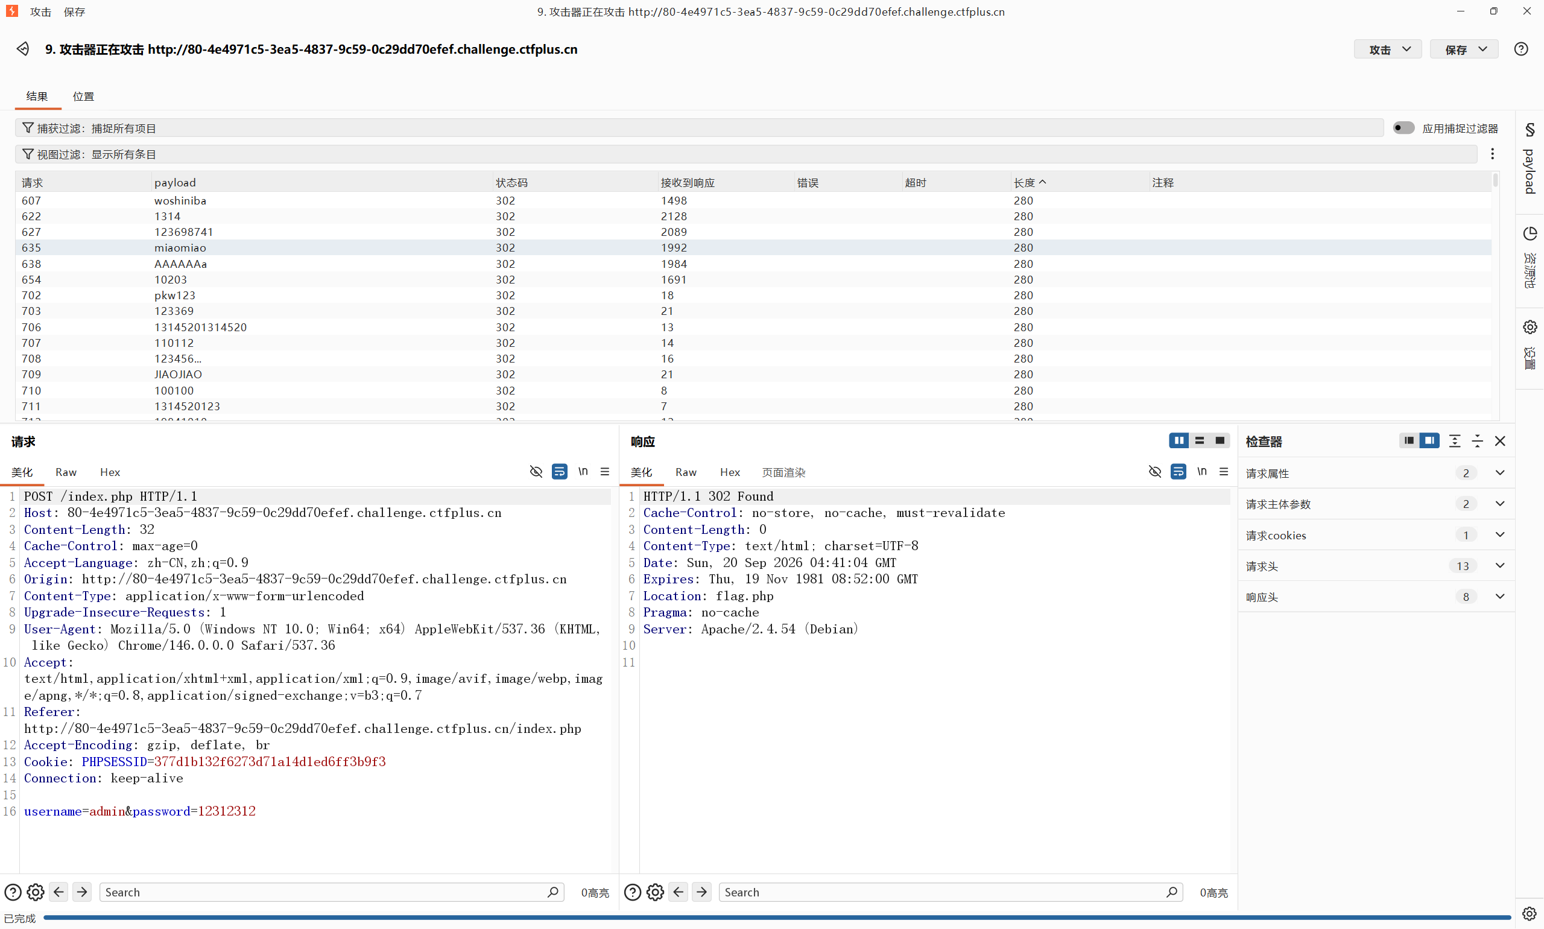The width and height of the screenshot is (1544, 929).
Task: Open the Raw tab in request pane
Action: tap(66, 472)
